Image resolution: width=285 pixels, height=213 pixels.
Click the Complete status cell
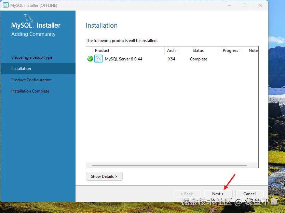click(199, 59)
